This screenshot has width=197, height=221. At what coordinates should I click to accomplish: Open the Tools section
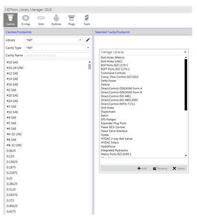(86, 20)
